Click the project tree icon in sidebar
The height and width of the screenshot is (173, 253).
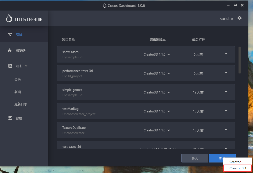(x=10, y=34)
